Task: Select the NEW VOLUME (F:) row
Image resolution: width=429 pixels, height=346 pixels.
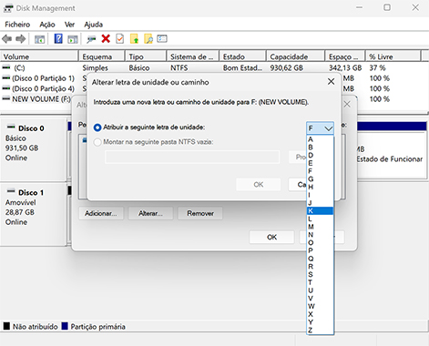Action: pos(36,99)
